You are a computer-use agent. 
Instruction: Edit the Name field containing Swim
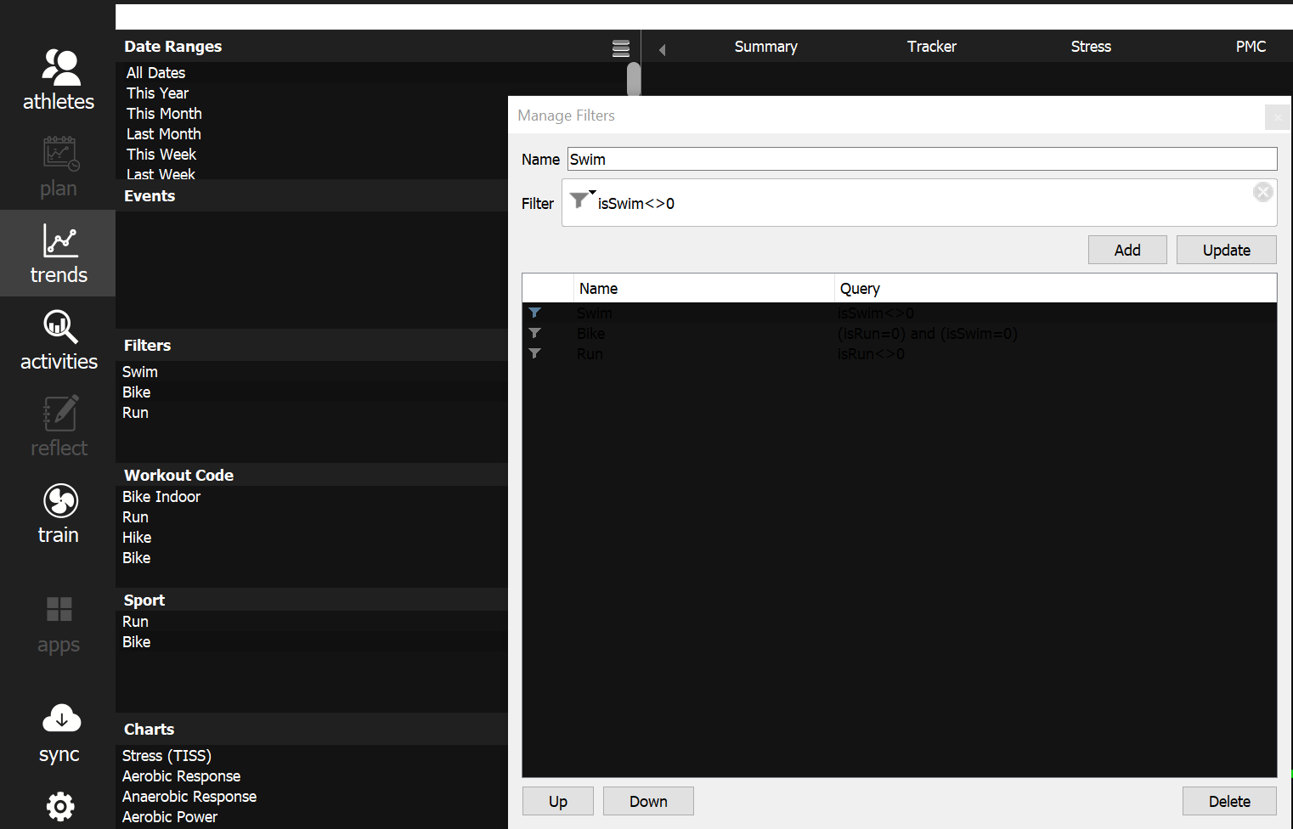(920, 159)
